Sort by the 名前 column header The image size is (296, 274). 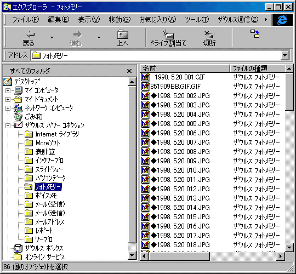click(185, 68)
